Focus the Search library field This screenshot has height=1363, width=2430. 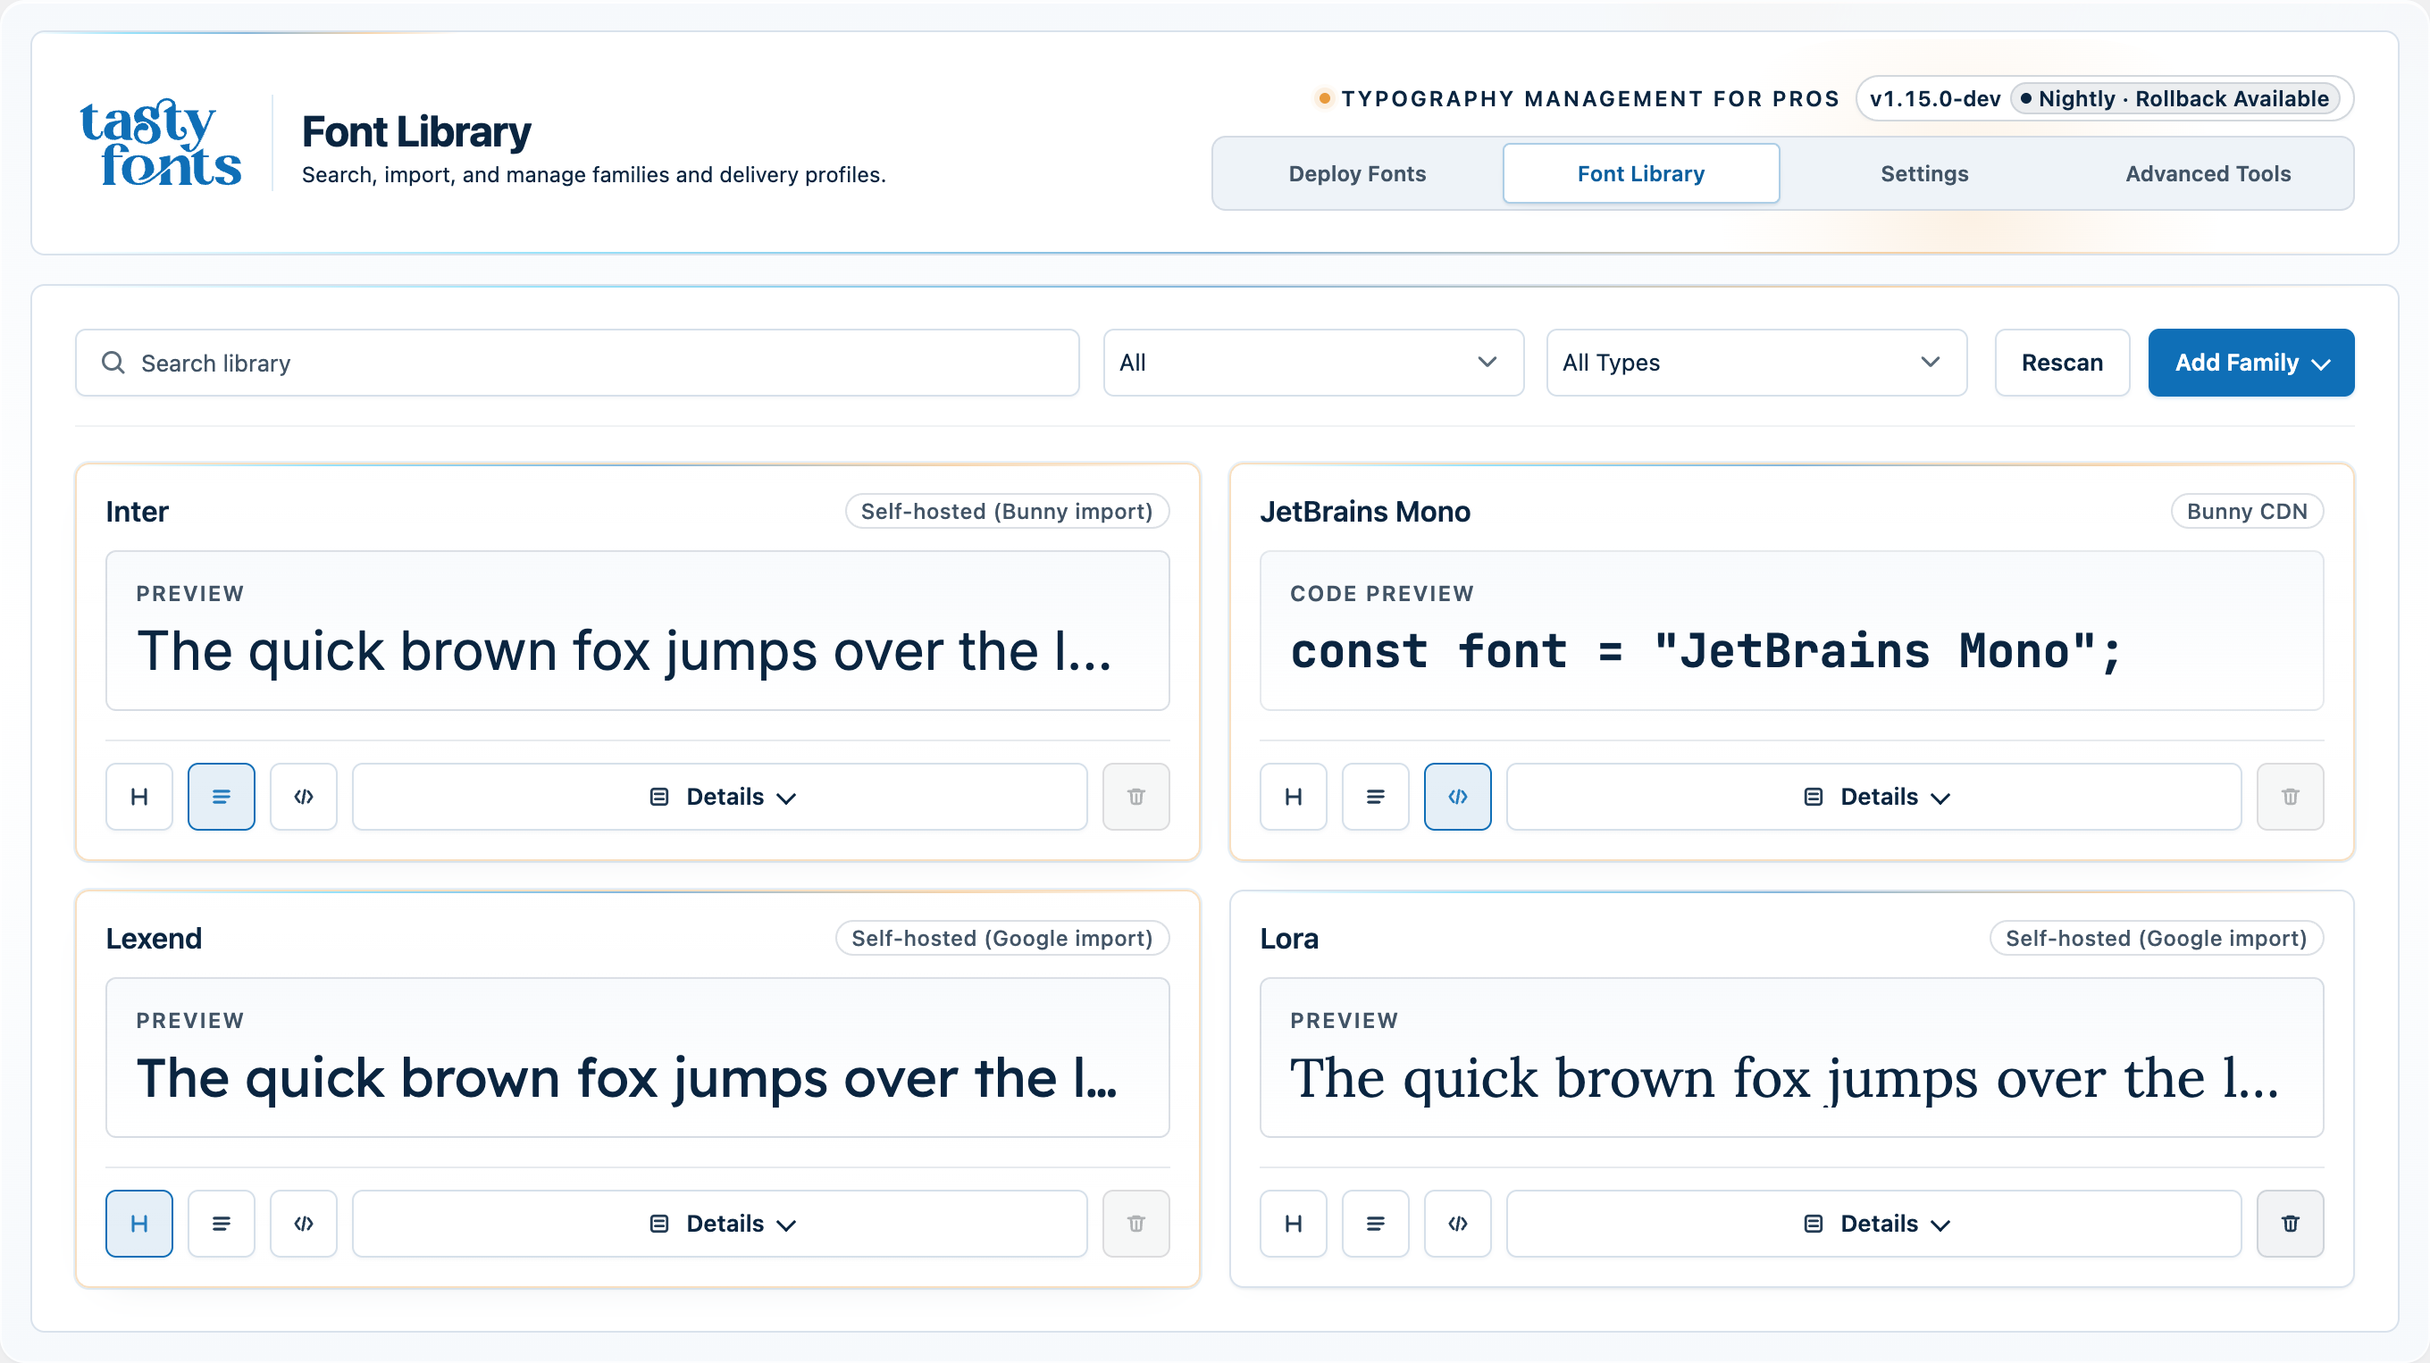[x=577, y=363]
